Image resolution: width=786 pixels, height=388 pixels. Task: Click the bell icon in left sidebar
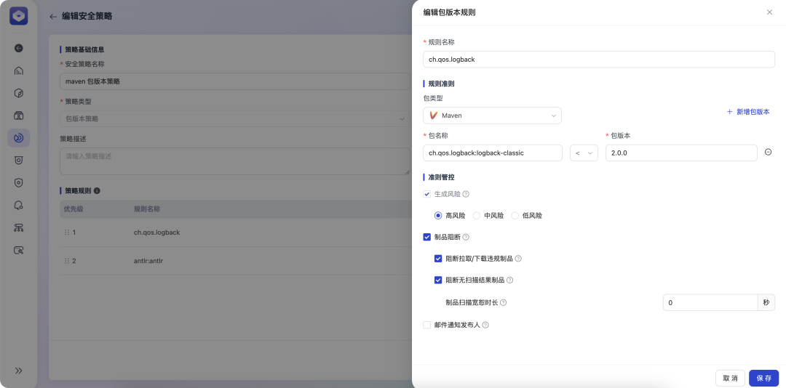pos(19,205)
